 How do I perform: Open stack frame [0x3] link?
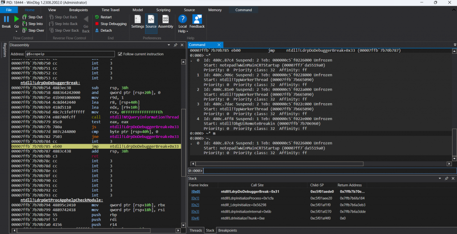pos(195,212)
